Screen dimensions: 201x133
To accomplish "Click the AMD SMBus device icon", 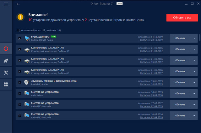I will [27, 93].
